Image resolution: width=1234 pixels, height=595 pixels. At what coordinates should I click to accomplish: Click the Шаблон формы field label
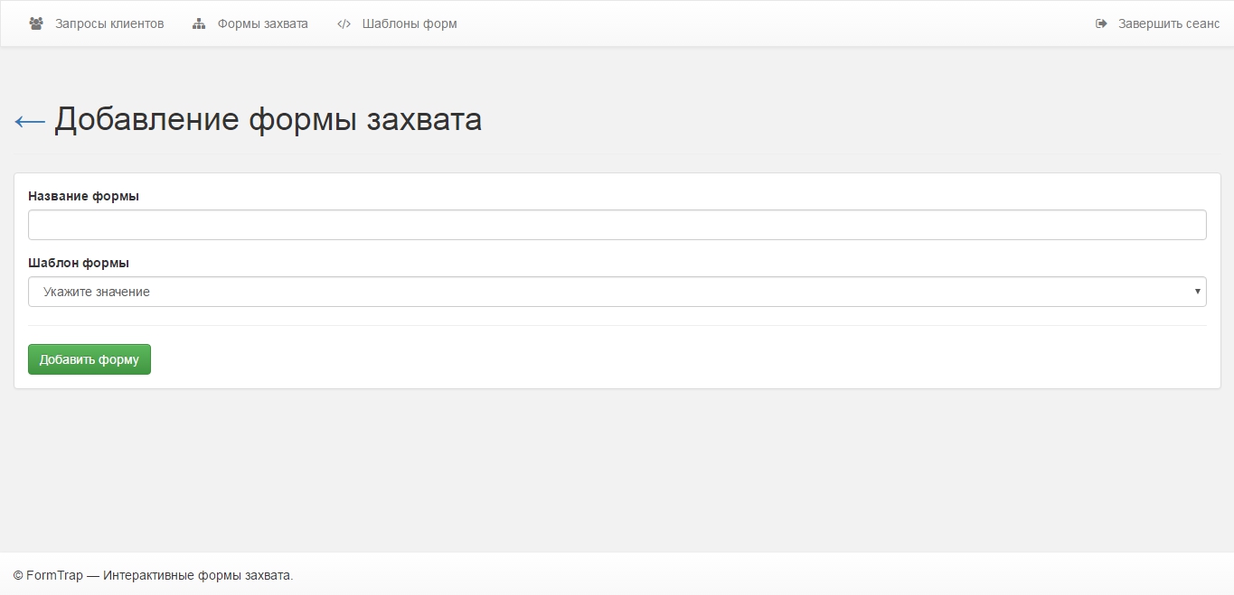[x=79, y=264]
